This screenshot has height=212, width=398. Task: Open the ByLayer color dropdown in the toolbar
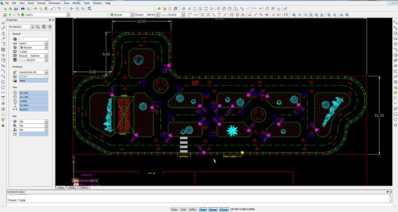click(x=132, y=15)
